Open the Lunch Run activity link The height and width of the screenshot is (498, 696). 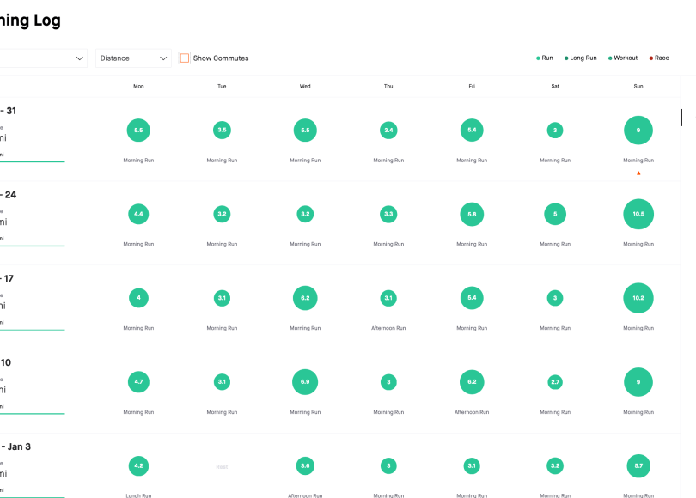pos(138,495)
